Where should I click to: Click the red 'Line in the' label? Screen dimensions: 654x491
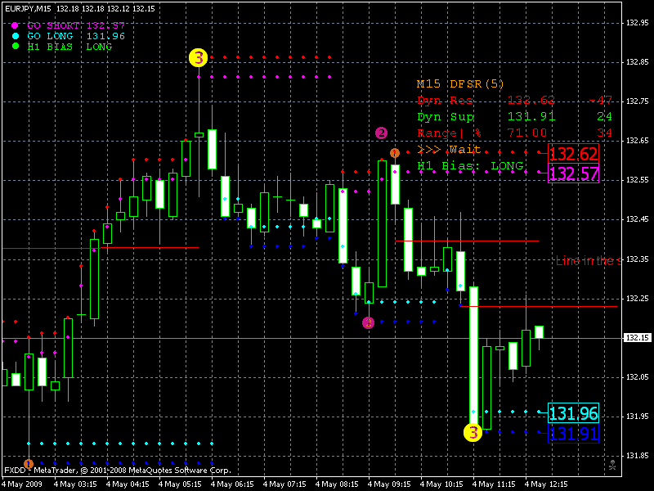pyautogui.click(x=589, y=260)
